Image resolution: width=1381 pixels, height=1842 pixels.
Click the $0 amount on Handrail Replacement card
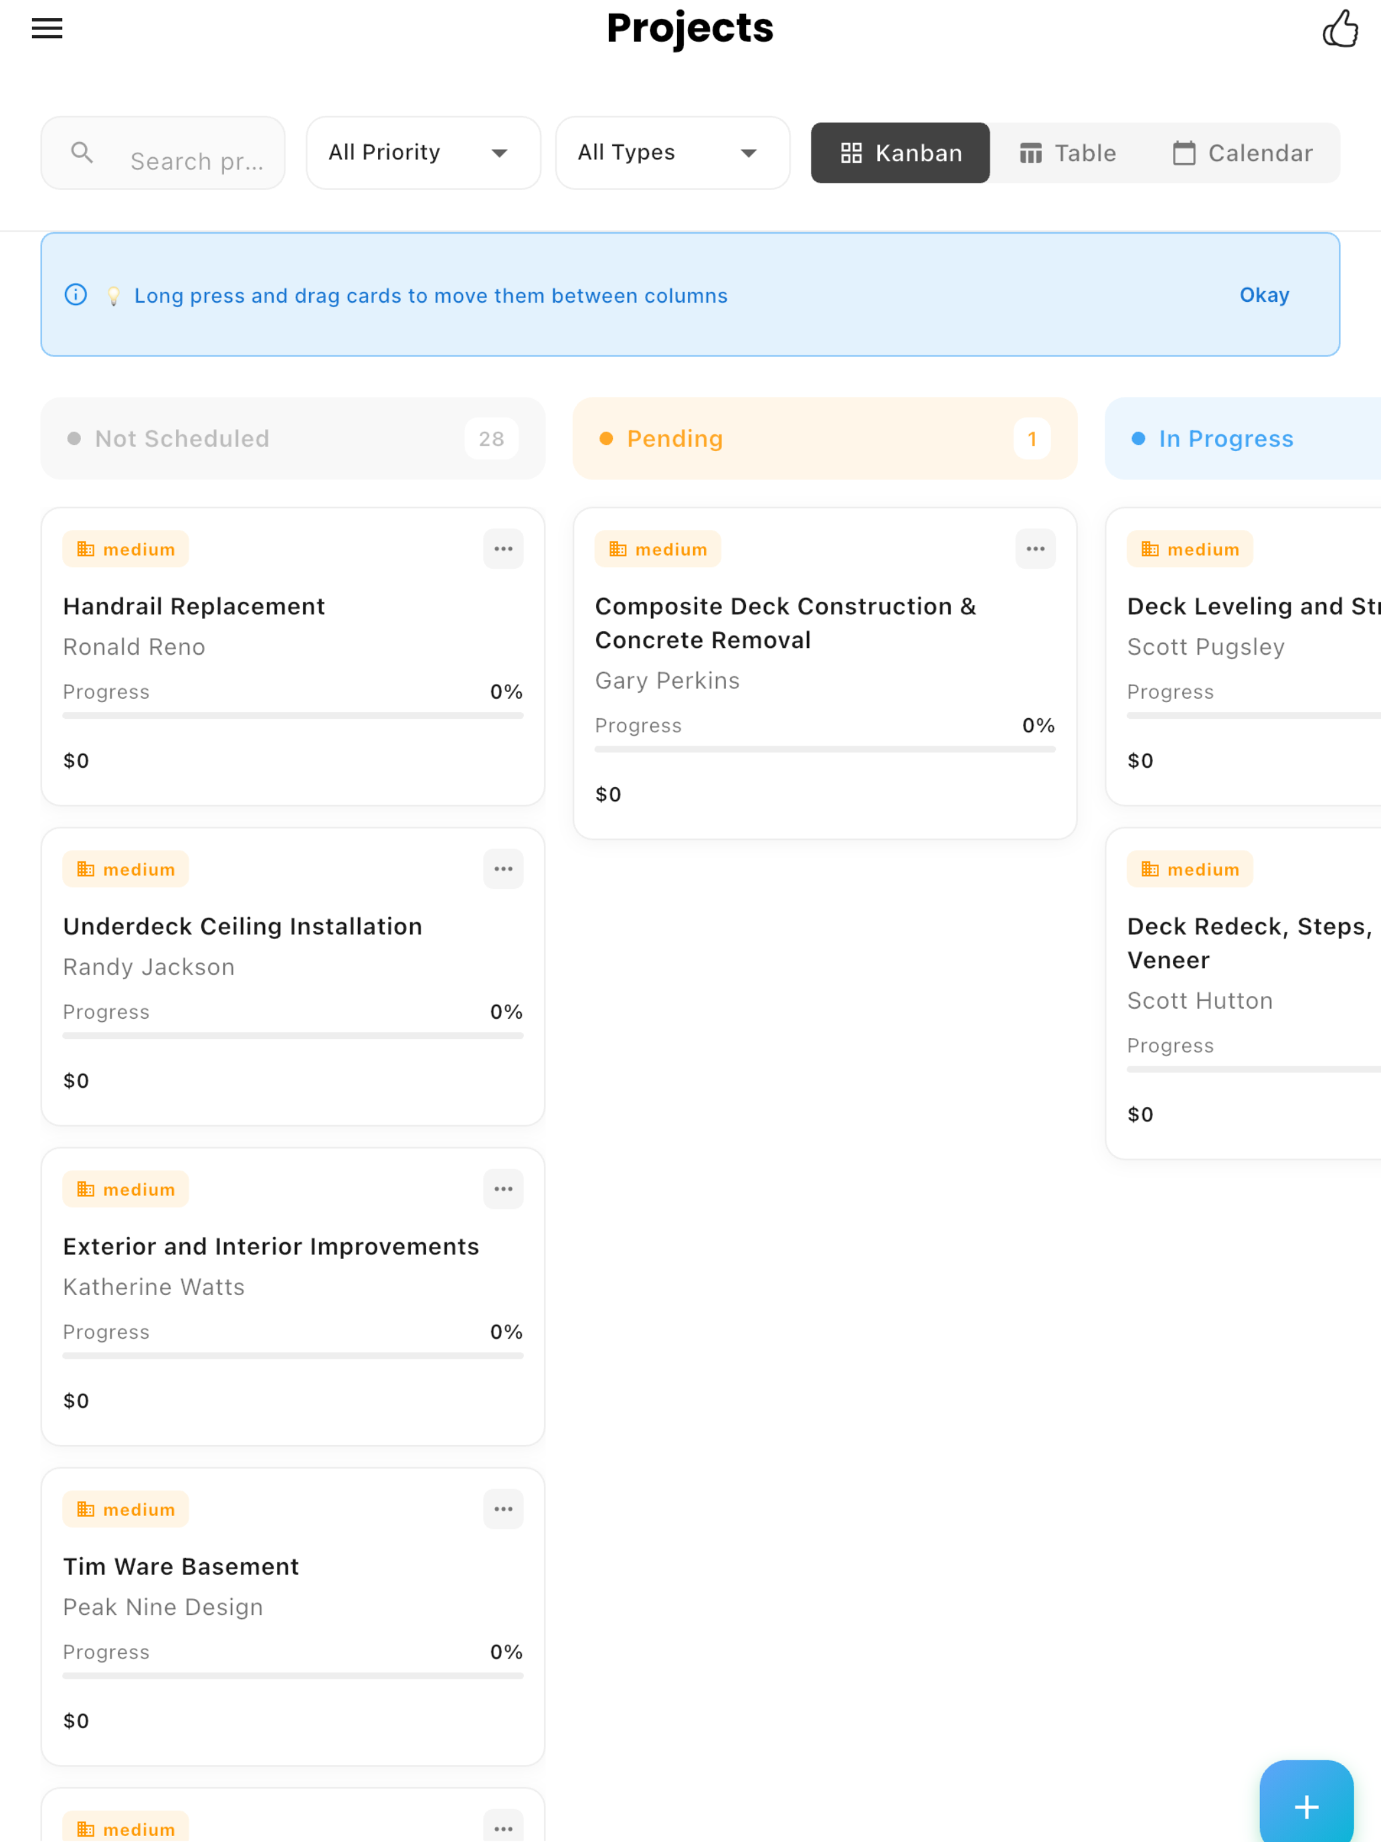(x=76, y=760)
